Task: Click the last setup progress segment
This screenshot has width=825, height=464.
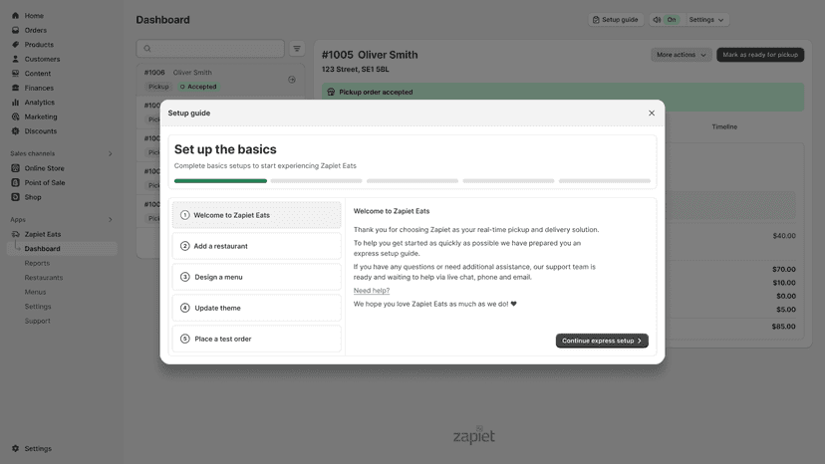Action: coord(605,181)
